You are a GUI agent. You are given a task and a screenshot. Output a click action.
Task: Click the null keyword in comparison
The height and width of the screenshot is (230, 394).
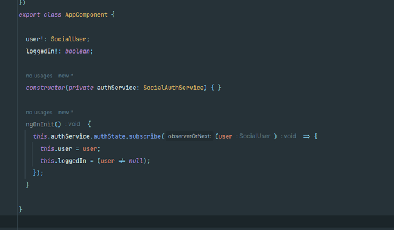(x=136, y=161)
